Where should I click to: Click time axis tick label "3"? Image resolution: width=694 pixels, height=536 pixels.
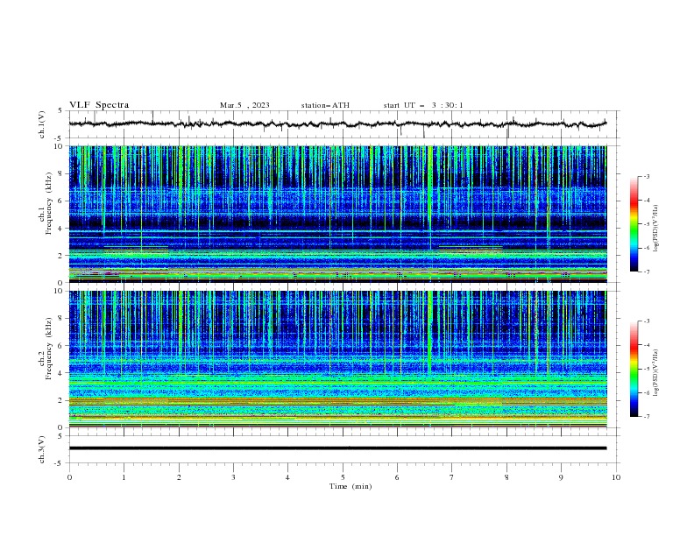pos(233,477)
